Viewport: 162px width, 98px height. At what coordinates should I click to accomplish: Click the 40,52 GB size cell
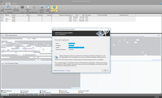75,17
